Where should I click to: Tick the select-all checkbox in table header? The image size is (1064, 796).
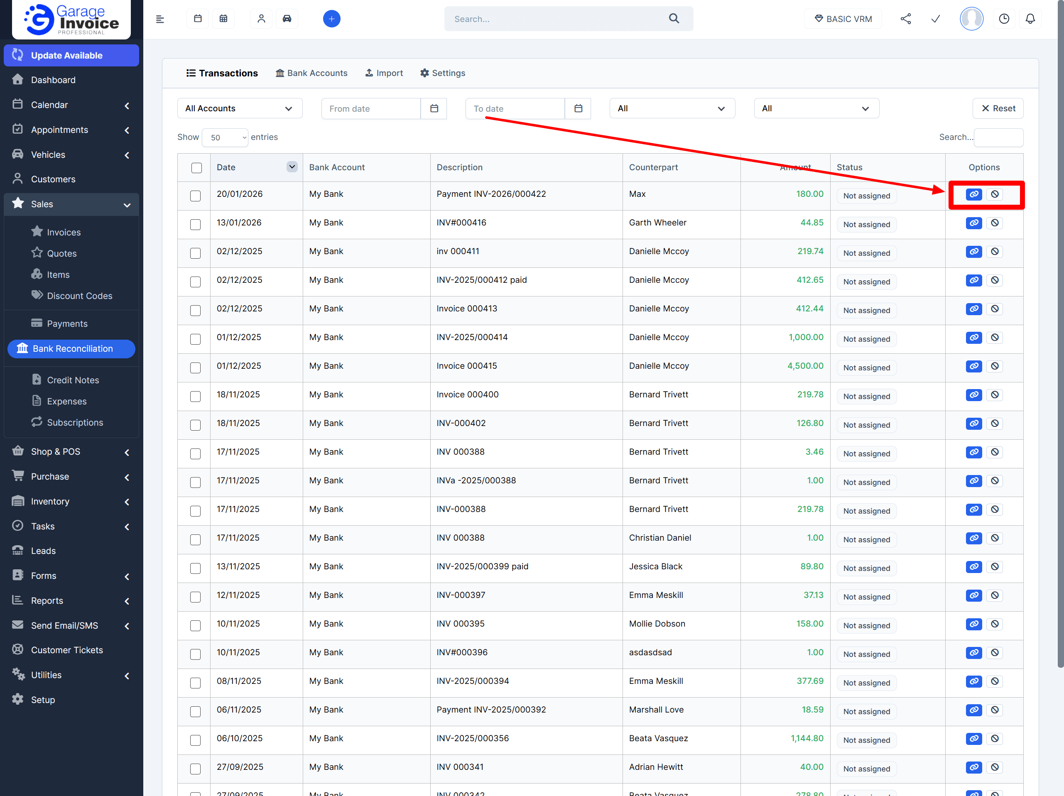(x=196, y=168)
